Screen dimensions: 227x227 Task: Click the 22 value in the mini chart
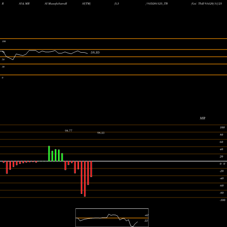[146, 221]
